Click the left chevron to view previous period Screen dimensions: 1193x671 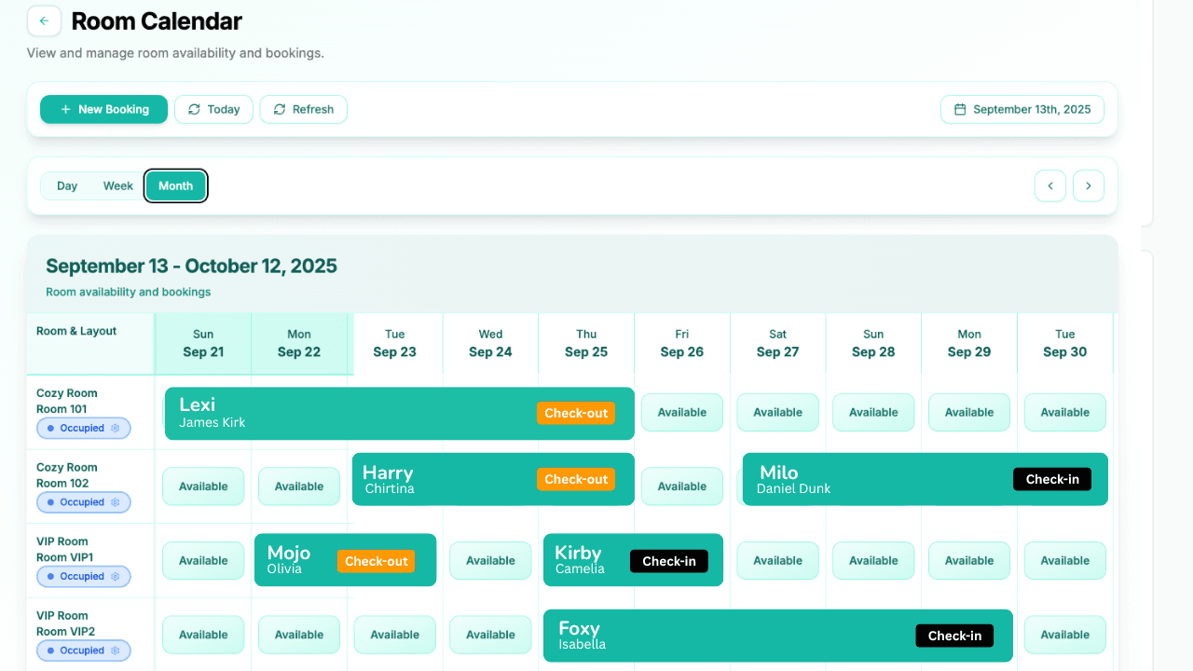[x=1050, y=185]
